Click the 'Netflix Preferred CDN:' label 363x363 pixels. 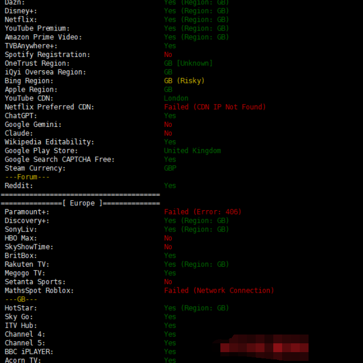point(49,107)
